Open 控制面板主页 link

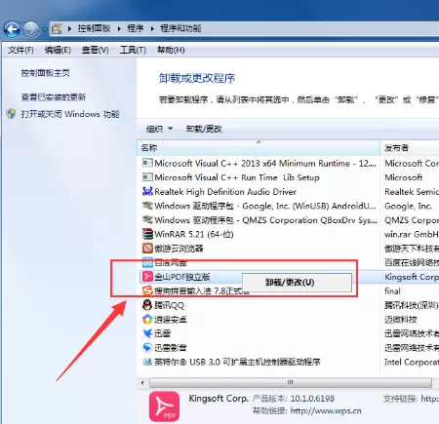coord(45,73)
